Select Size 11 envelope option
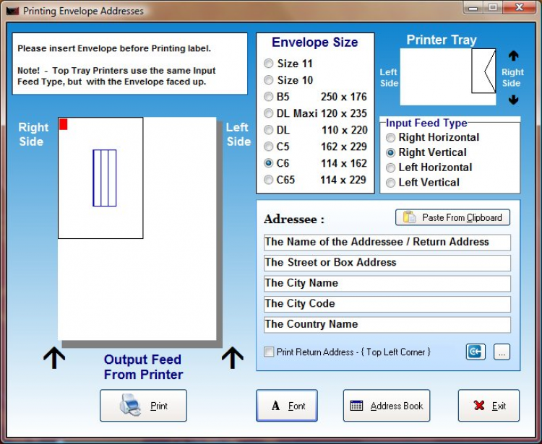542x444 pixels. click(269, 64)
